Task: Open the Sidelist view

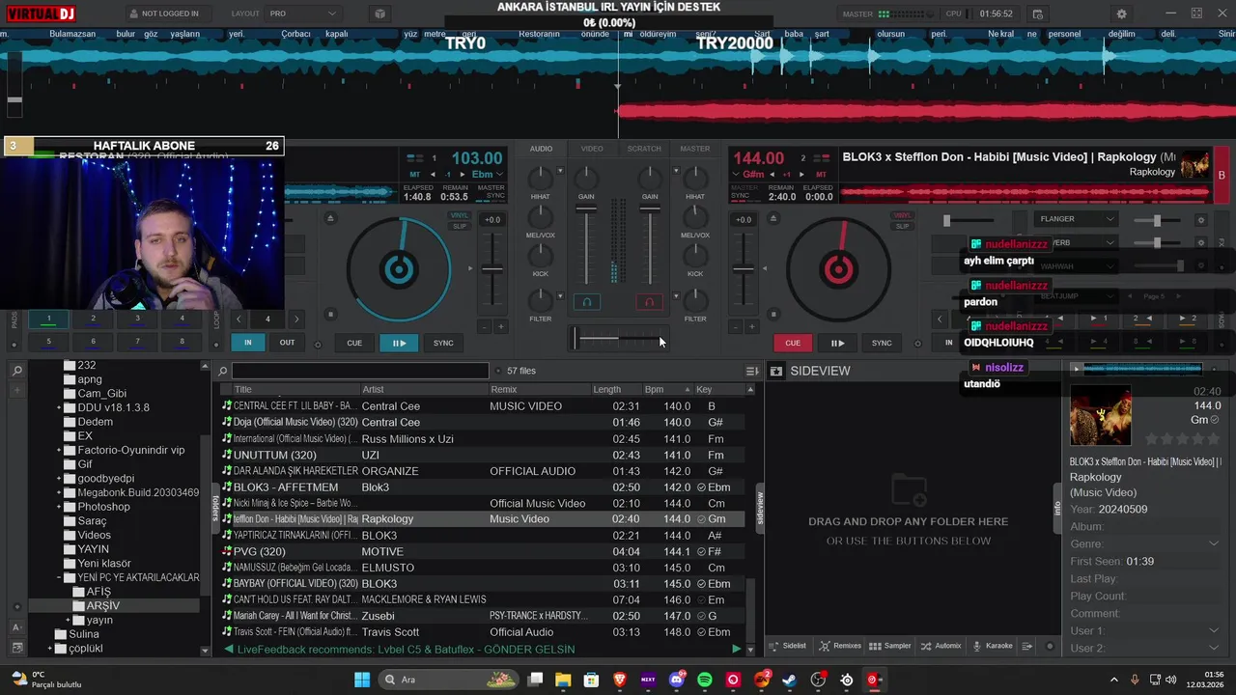Action: click(x=788, y=646)
